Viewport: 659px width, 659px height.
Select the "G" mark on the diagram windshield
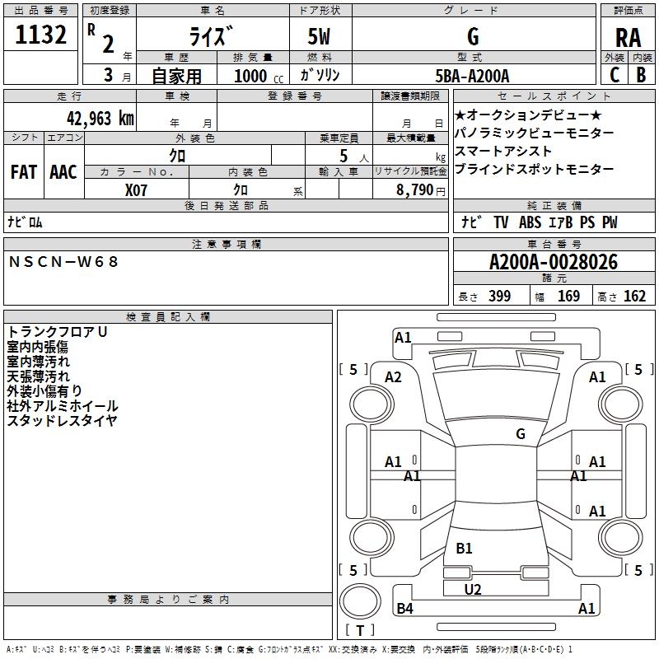[x=521, y=433]
